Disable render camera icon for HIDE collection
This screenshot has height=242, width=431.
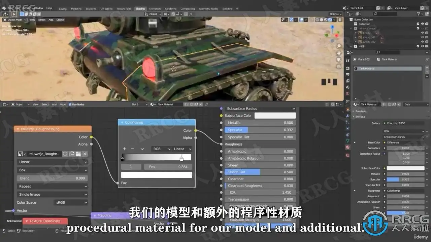point(427,46)
